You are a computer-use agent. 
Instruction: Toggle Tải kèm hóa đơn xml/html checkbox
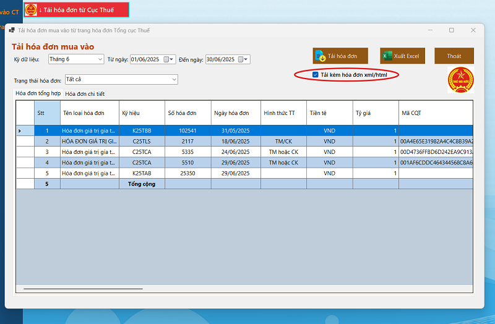coord(316,75)
